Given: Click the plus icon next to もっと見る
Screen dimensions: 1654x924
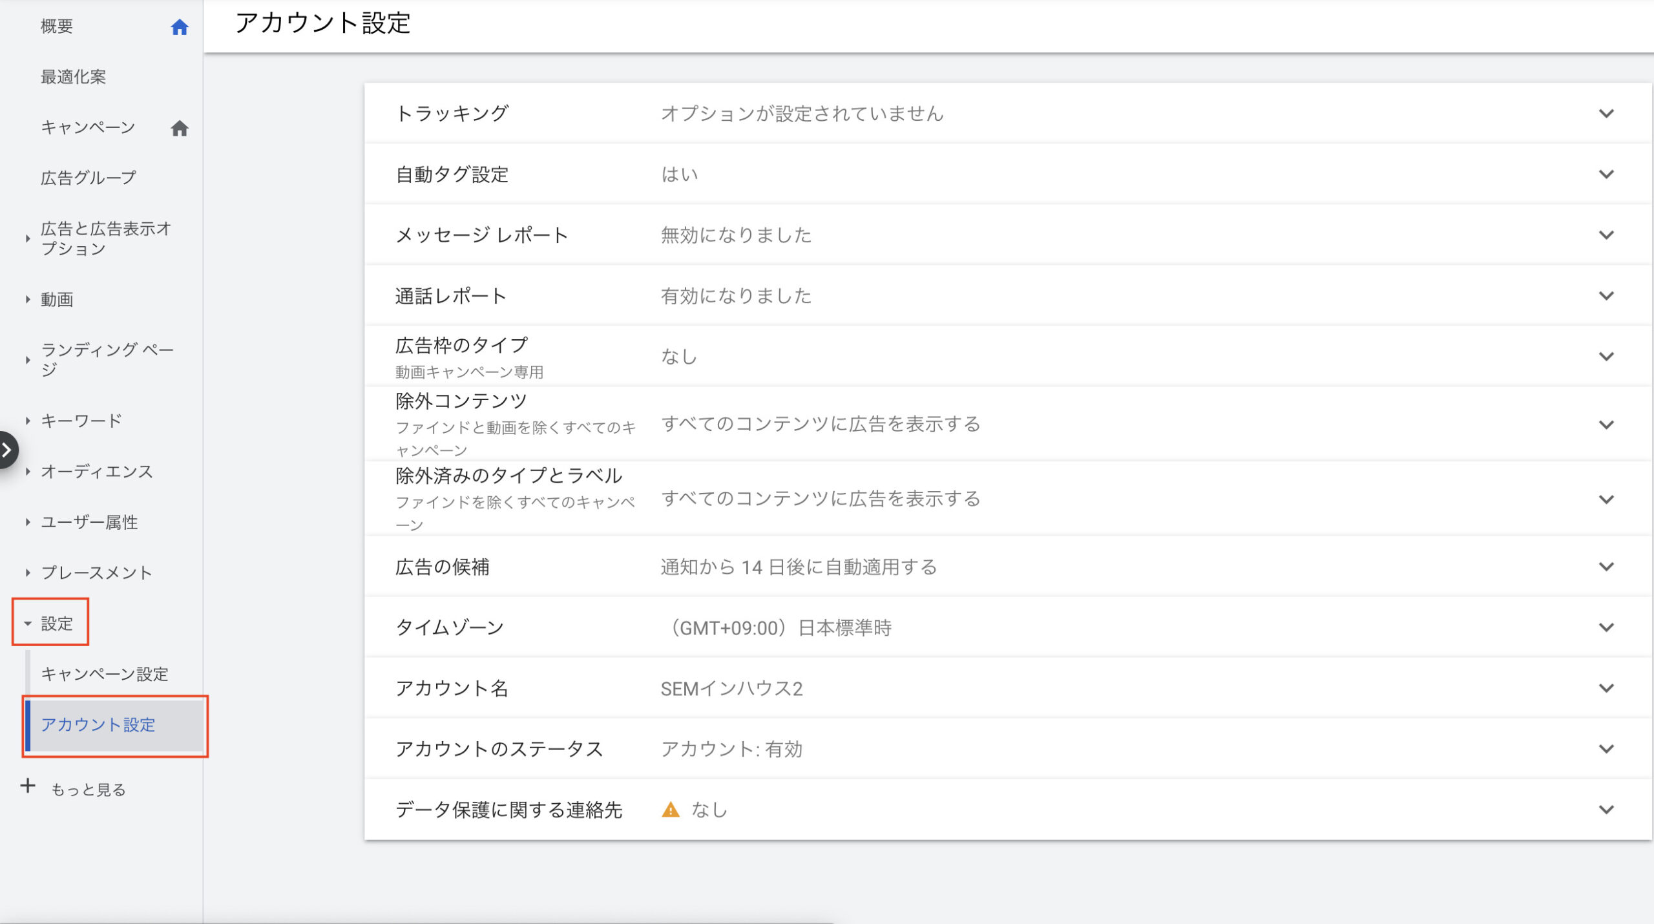Looking at the screenshot, I should pyautogui.click(x=28, y=786).
